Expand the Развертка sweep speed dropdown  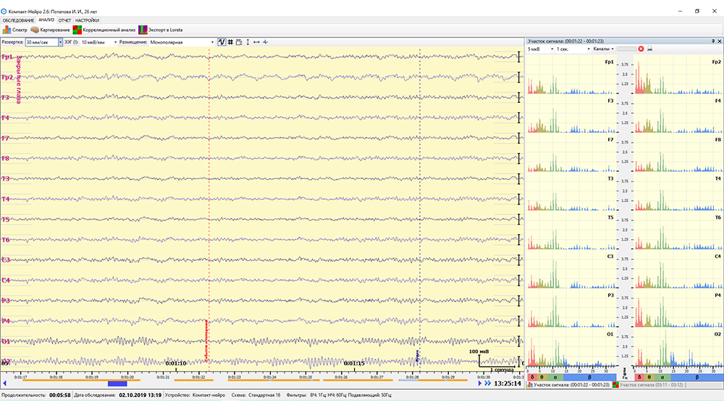click(x=59, y=42)
